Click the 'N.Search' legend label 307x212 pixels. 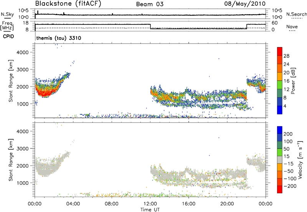coord(296,14)
